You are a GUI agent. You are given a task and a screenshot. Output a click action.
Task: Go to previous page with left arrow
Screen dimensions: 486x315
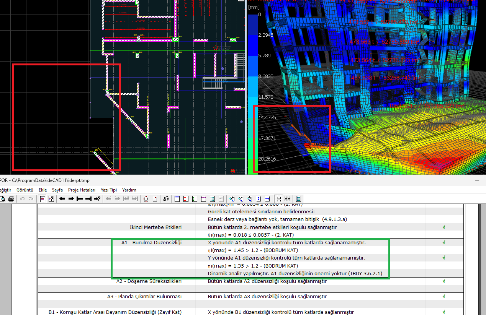[x=62, y=199]
